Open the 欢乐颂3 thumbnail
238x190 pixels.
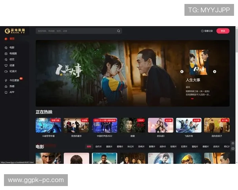click(161, 125)
